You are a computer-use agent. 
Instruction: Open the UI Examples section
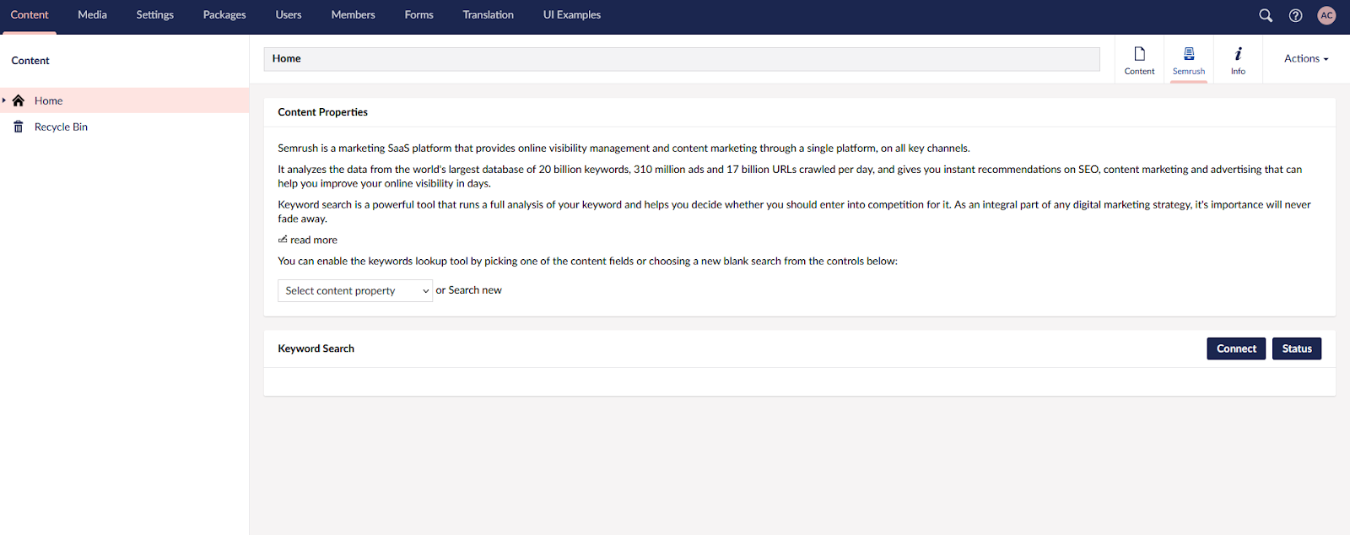(572, 15)
